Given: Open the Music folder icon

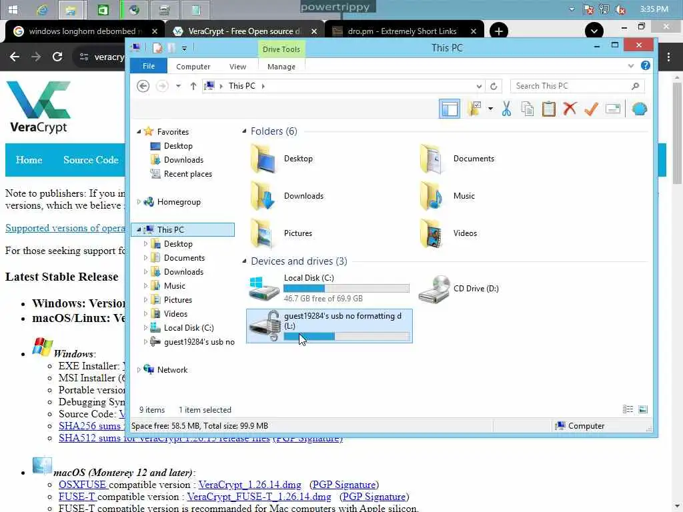Looking at the screenshot, I should (432, 196).
